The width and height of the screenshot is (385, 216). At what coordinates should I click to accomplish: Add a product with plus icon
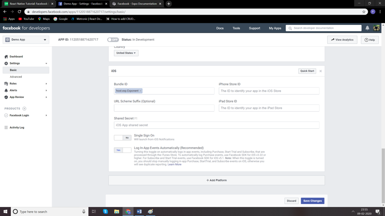[24, 109]
